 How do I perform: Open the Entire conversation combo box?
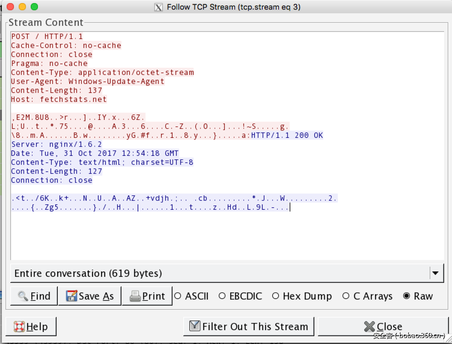click(x=220, y=273)
